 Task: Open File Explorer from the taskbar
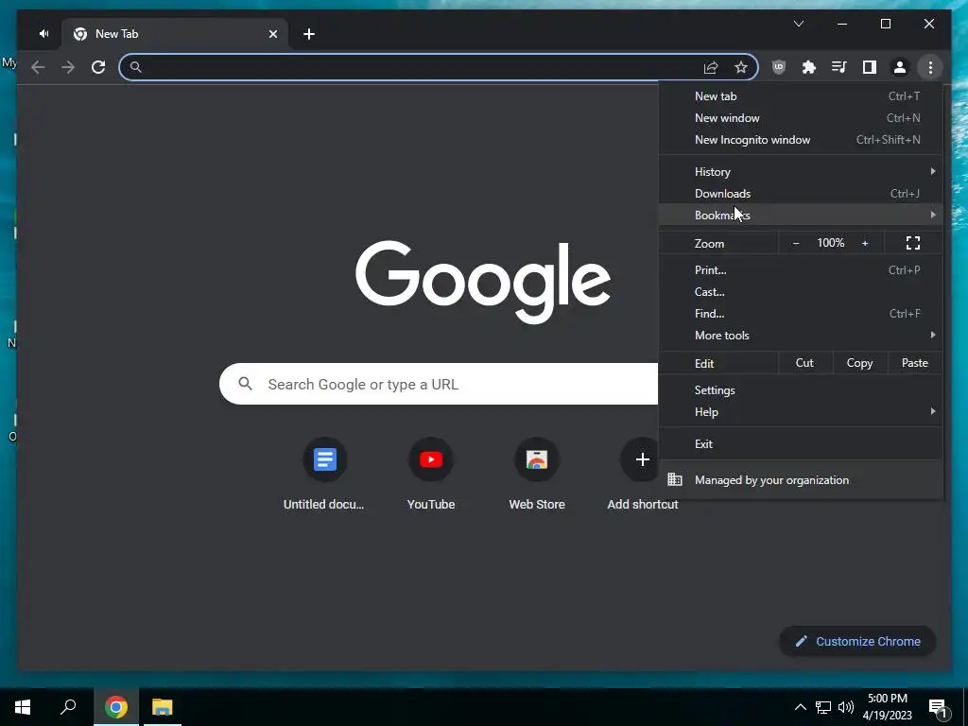coord(163,707)
